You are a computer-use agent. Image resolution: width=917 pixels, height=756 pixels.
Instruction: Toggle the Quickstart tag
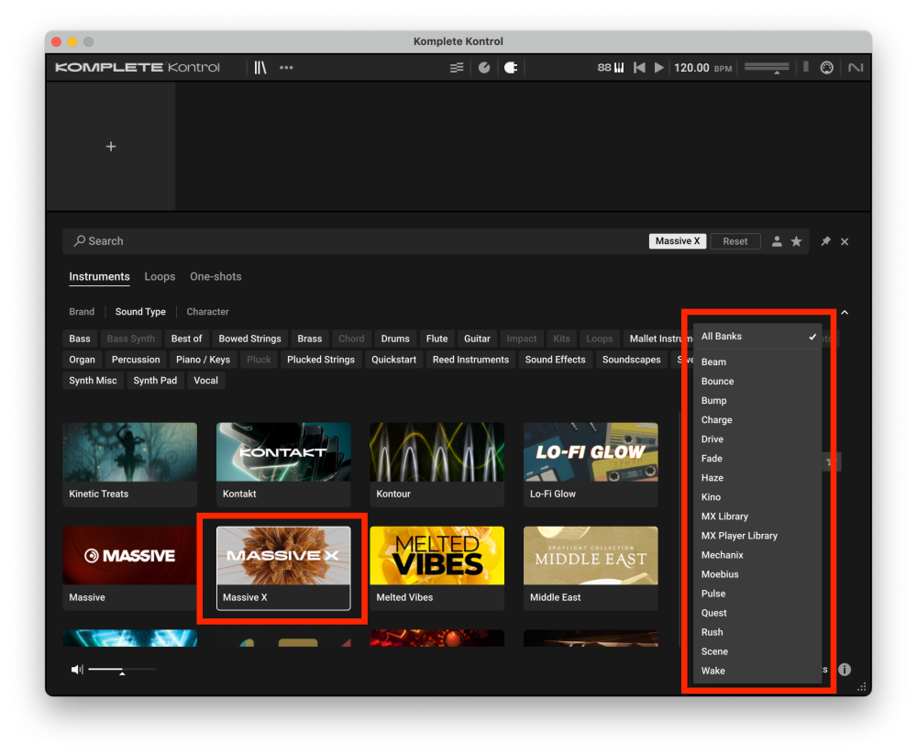[x=394, y=360]
